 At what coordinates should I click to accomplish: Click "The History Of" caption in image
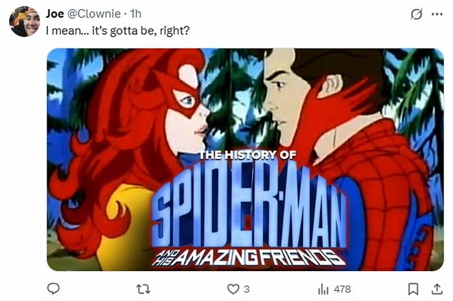[x=246, y=155]
